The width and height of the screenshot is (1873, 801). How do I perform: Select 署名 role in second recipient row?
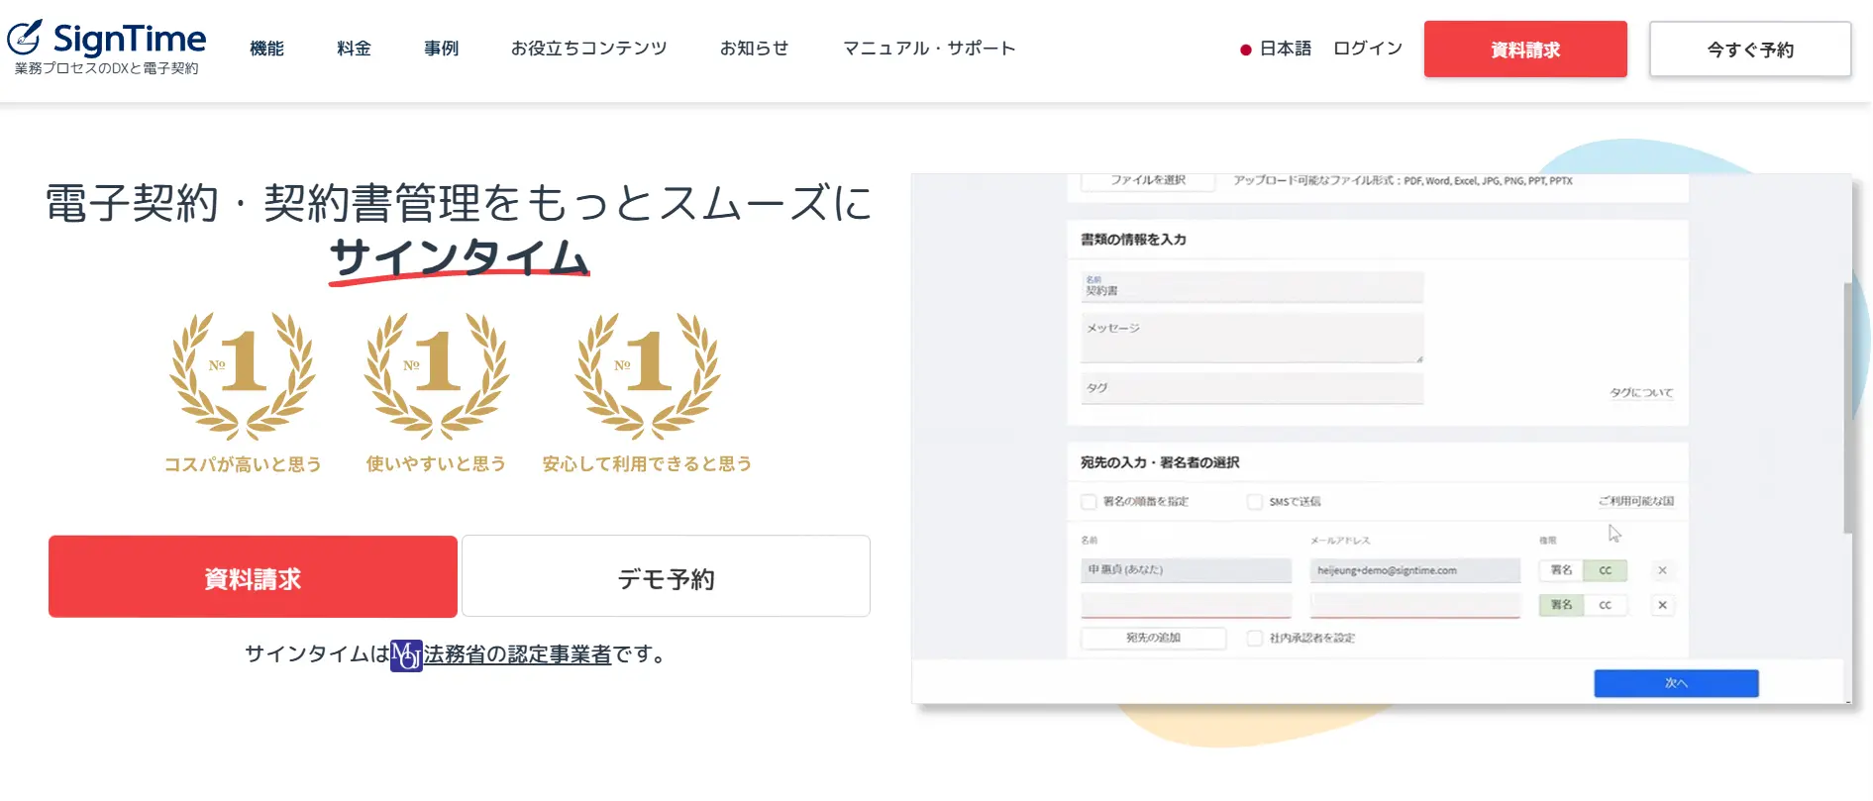(1561, 605)
